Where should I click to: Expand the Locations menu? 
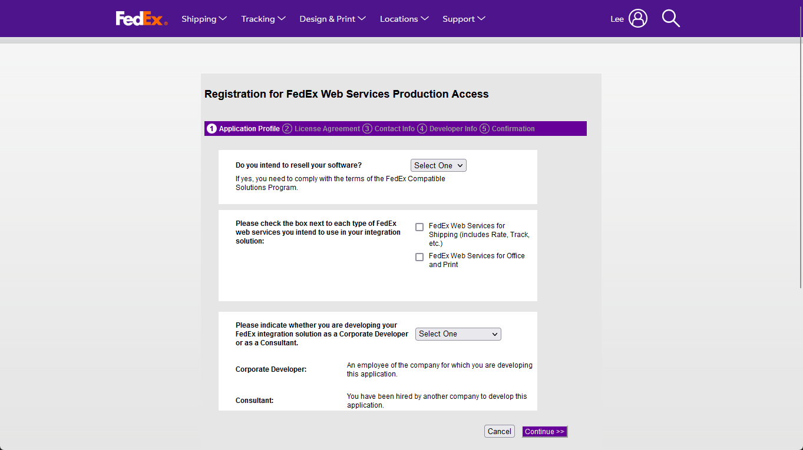click(x=404, y=19)
